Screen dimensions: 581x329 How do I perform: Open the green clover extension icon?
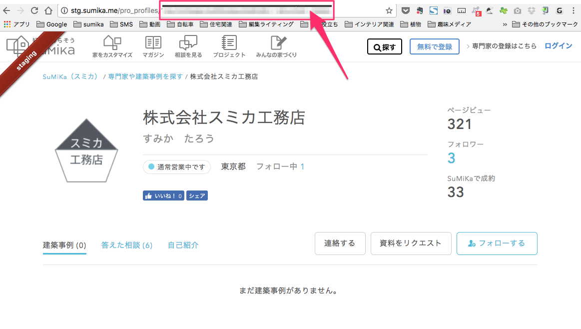pos(503,11)
